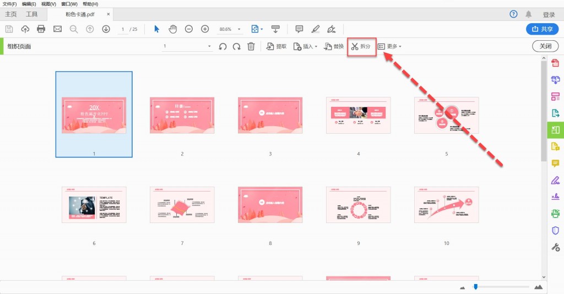The height and width of the screenshot is (294, 564).
Task: Open the add comment note tool
Action: pyautogui.click(x=299, y=29)
